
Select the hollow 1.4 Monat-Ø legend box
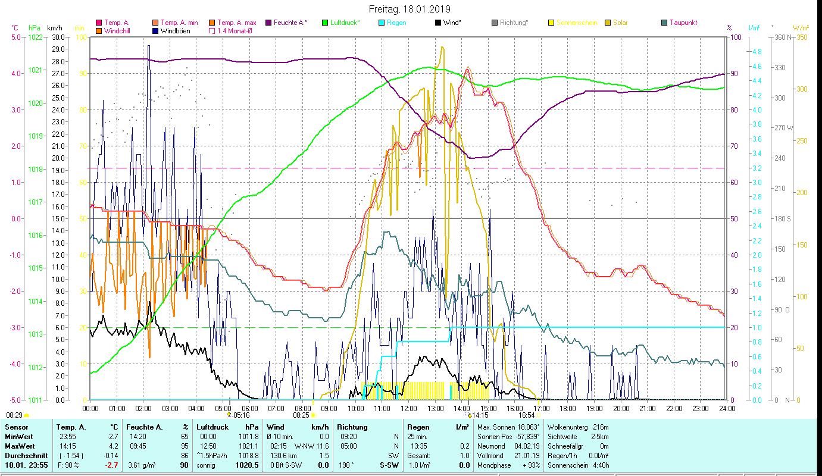(x=212, y=30)
